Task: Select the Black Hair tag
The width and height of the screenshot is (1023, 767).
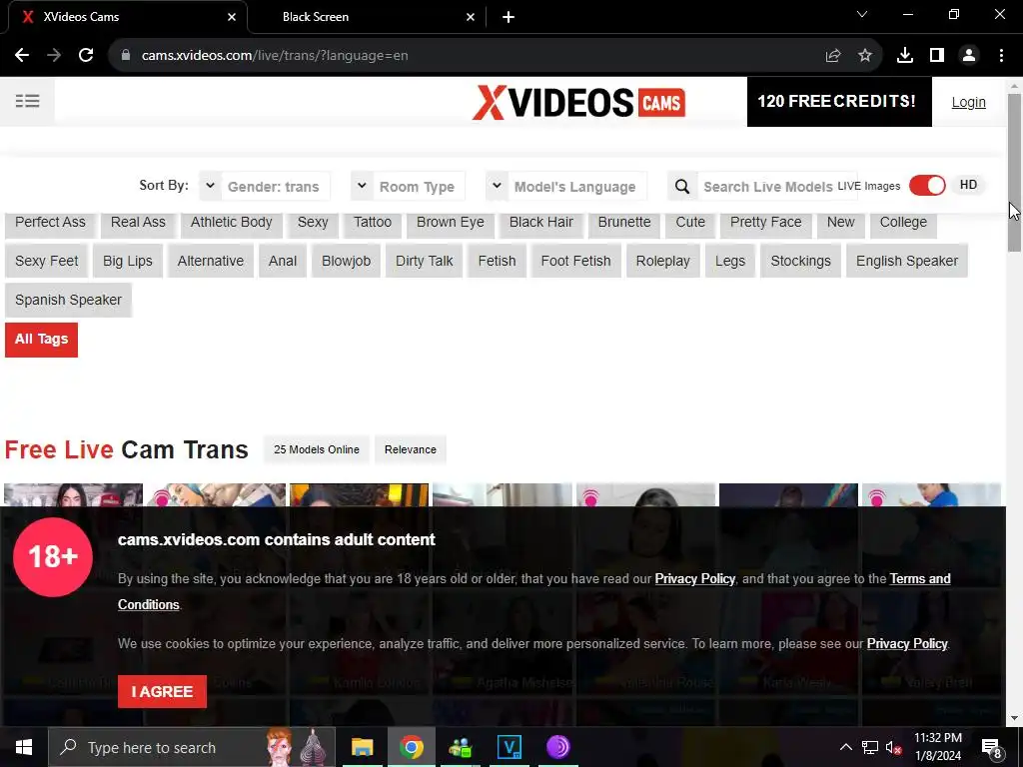Action: [x=540, y=223]
